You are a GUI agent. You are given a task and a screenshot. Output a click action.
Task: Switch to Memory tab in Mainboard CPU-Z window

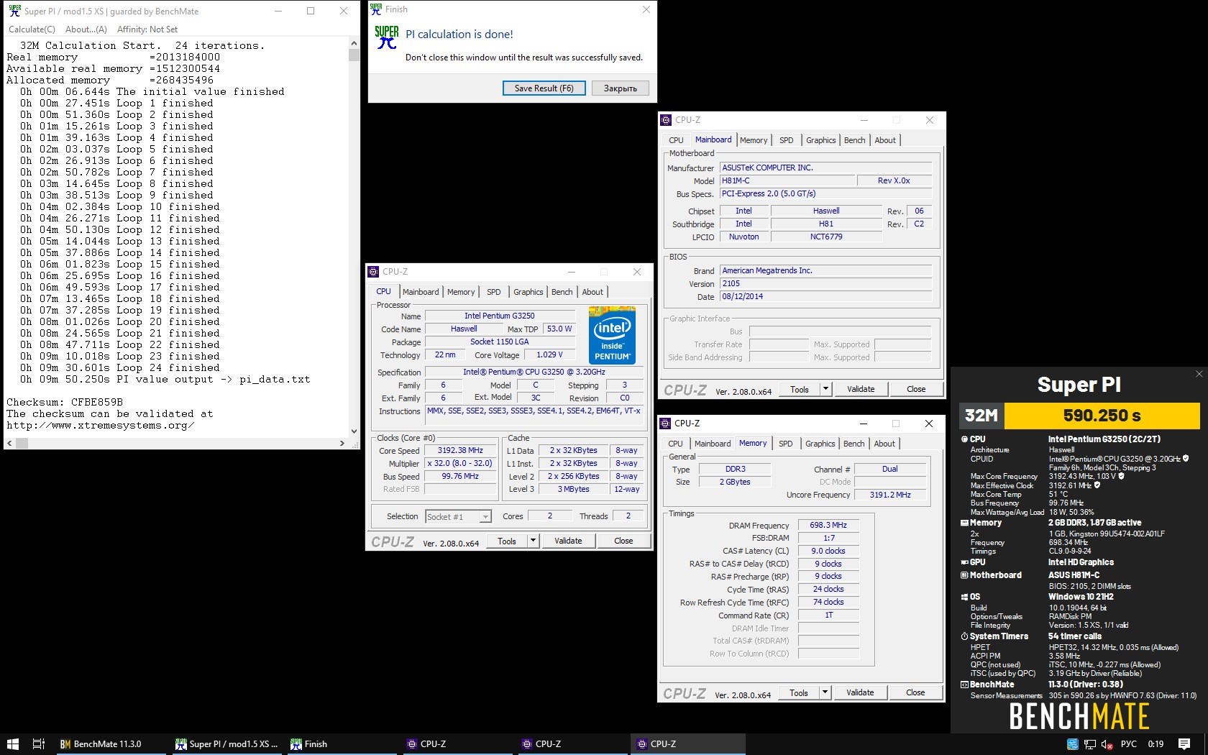click(754, 140)
